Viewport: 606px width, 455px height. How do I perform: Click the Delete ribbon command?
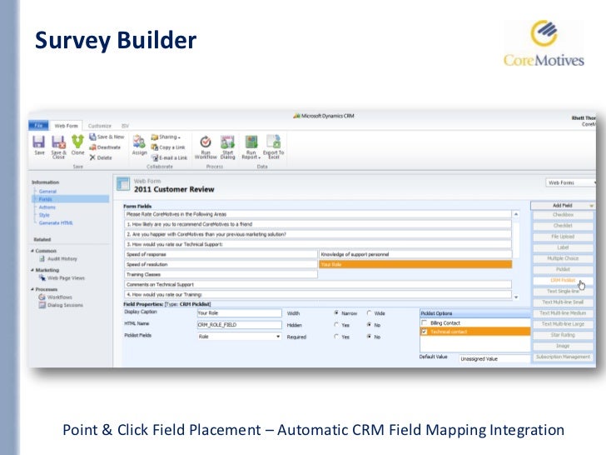click(101, 157)
